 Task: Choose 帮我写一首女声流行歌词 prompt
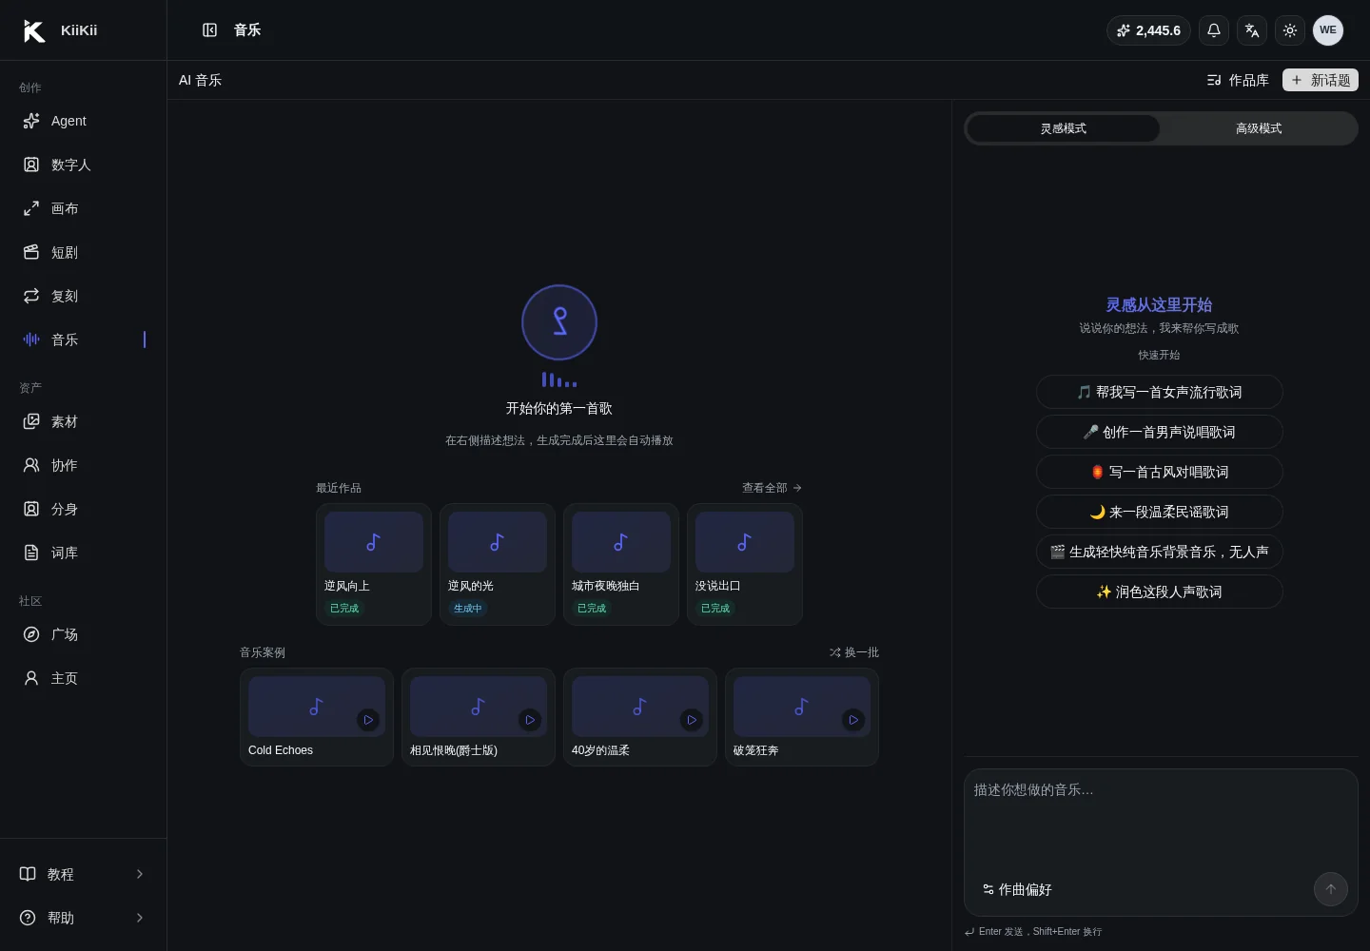click(1159, 392)
